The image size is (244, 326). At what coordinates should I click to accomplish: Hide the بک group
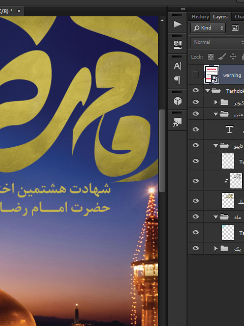click(195, 248)
